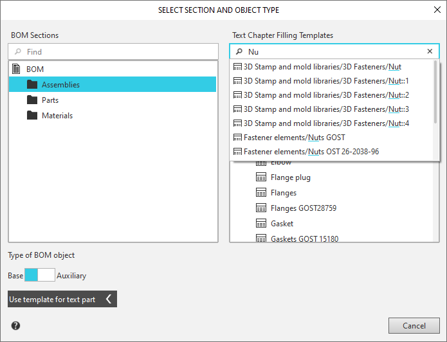Click the Flanges GOST28759 template icon
447x342 pixels.
(x=261, y=208)
